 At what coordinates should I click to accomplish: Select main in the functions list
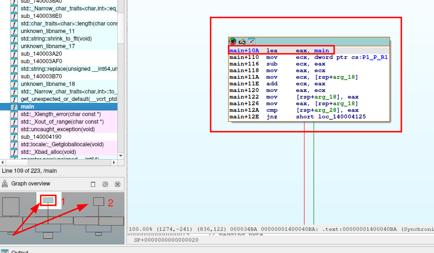click(x=27, y=107)
